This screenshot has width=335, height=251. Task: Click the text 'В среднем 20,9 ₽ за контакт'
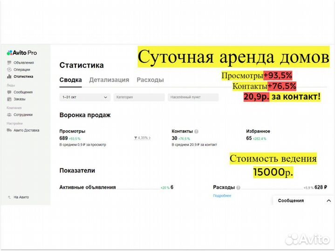[194, 145]
